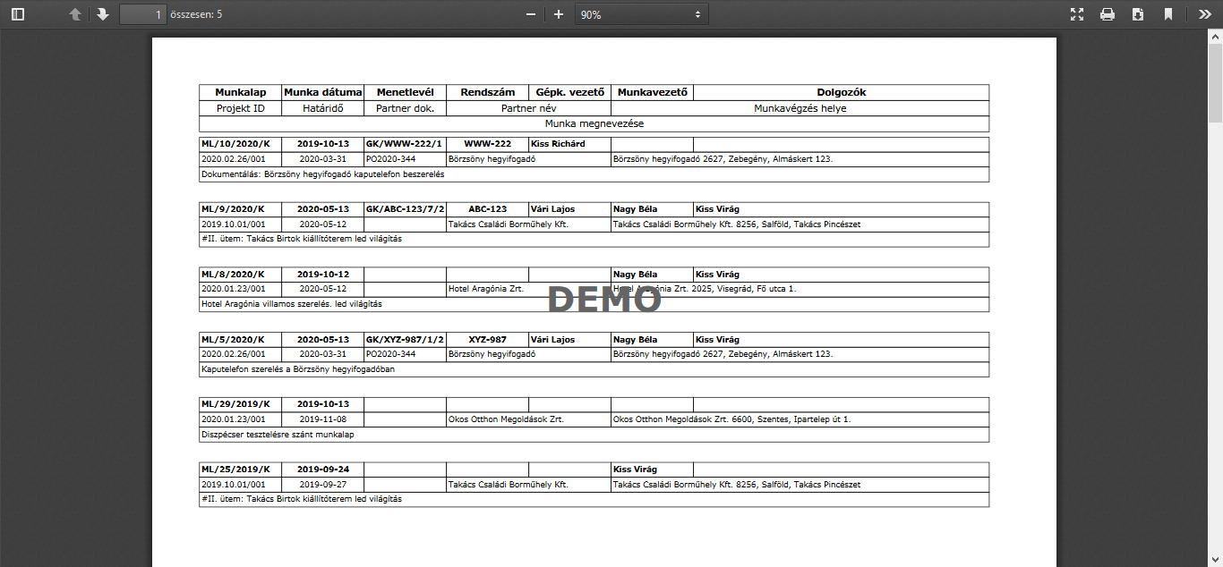The image size is (1223, 567).
Task: Click the Hotel Aragónia Zrt. partner name
Action: pos(485,290)
